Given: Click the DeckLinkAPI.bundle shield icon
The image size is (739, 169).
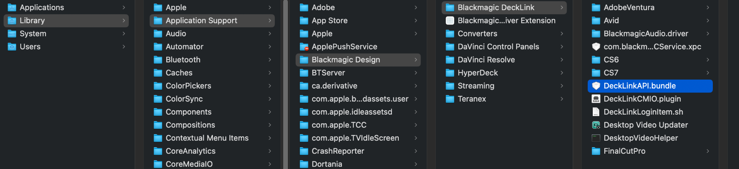Looking at the screenshot, I should 596,86.
